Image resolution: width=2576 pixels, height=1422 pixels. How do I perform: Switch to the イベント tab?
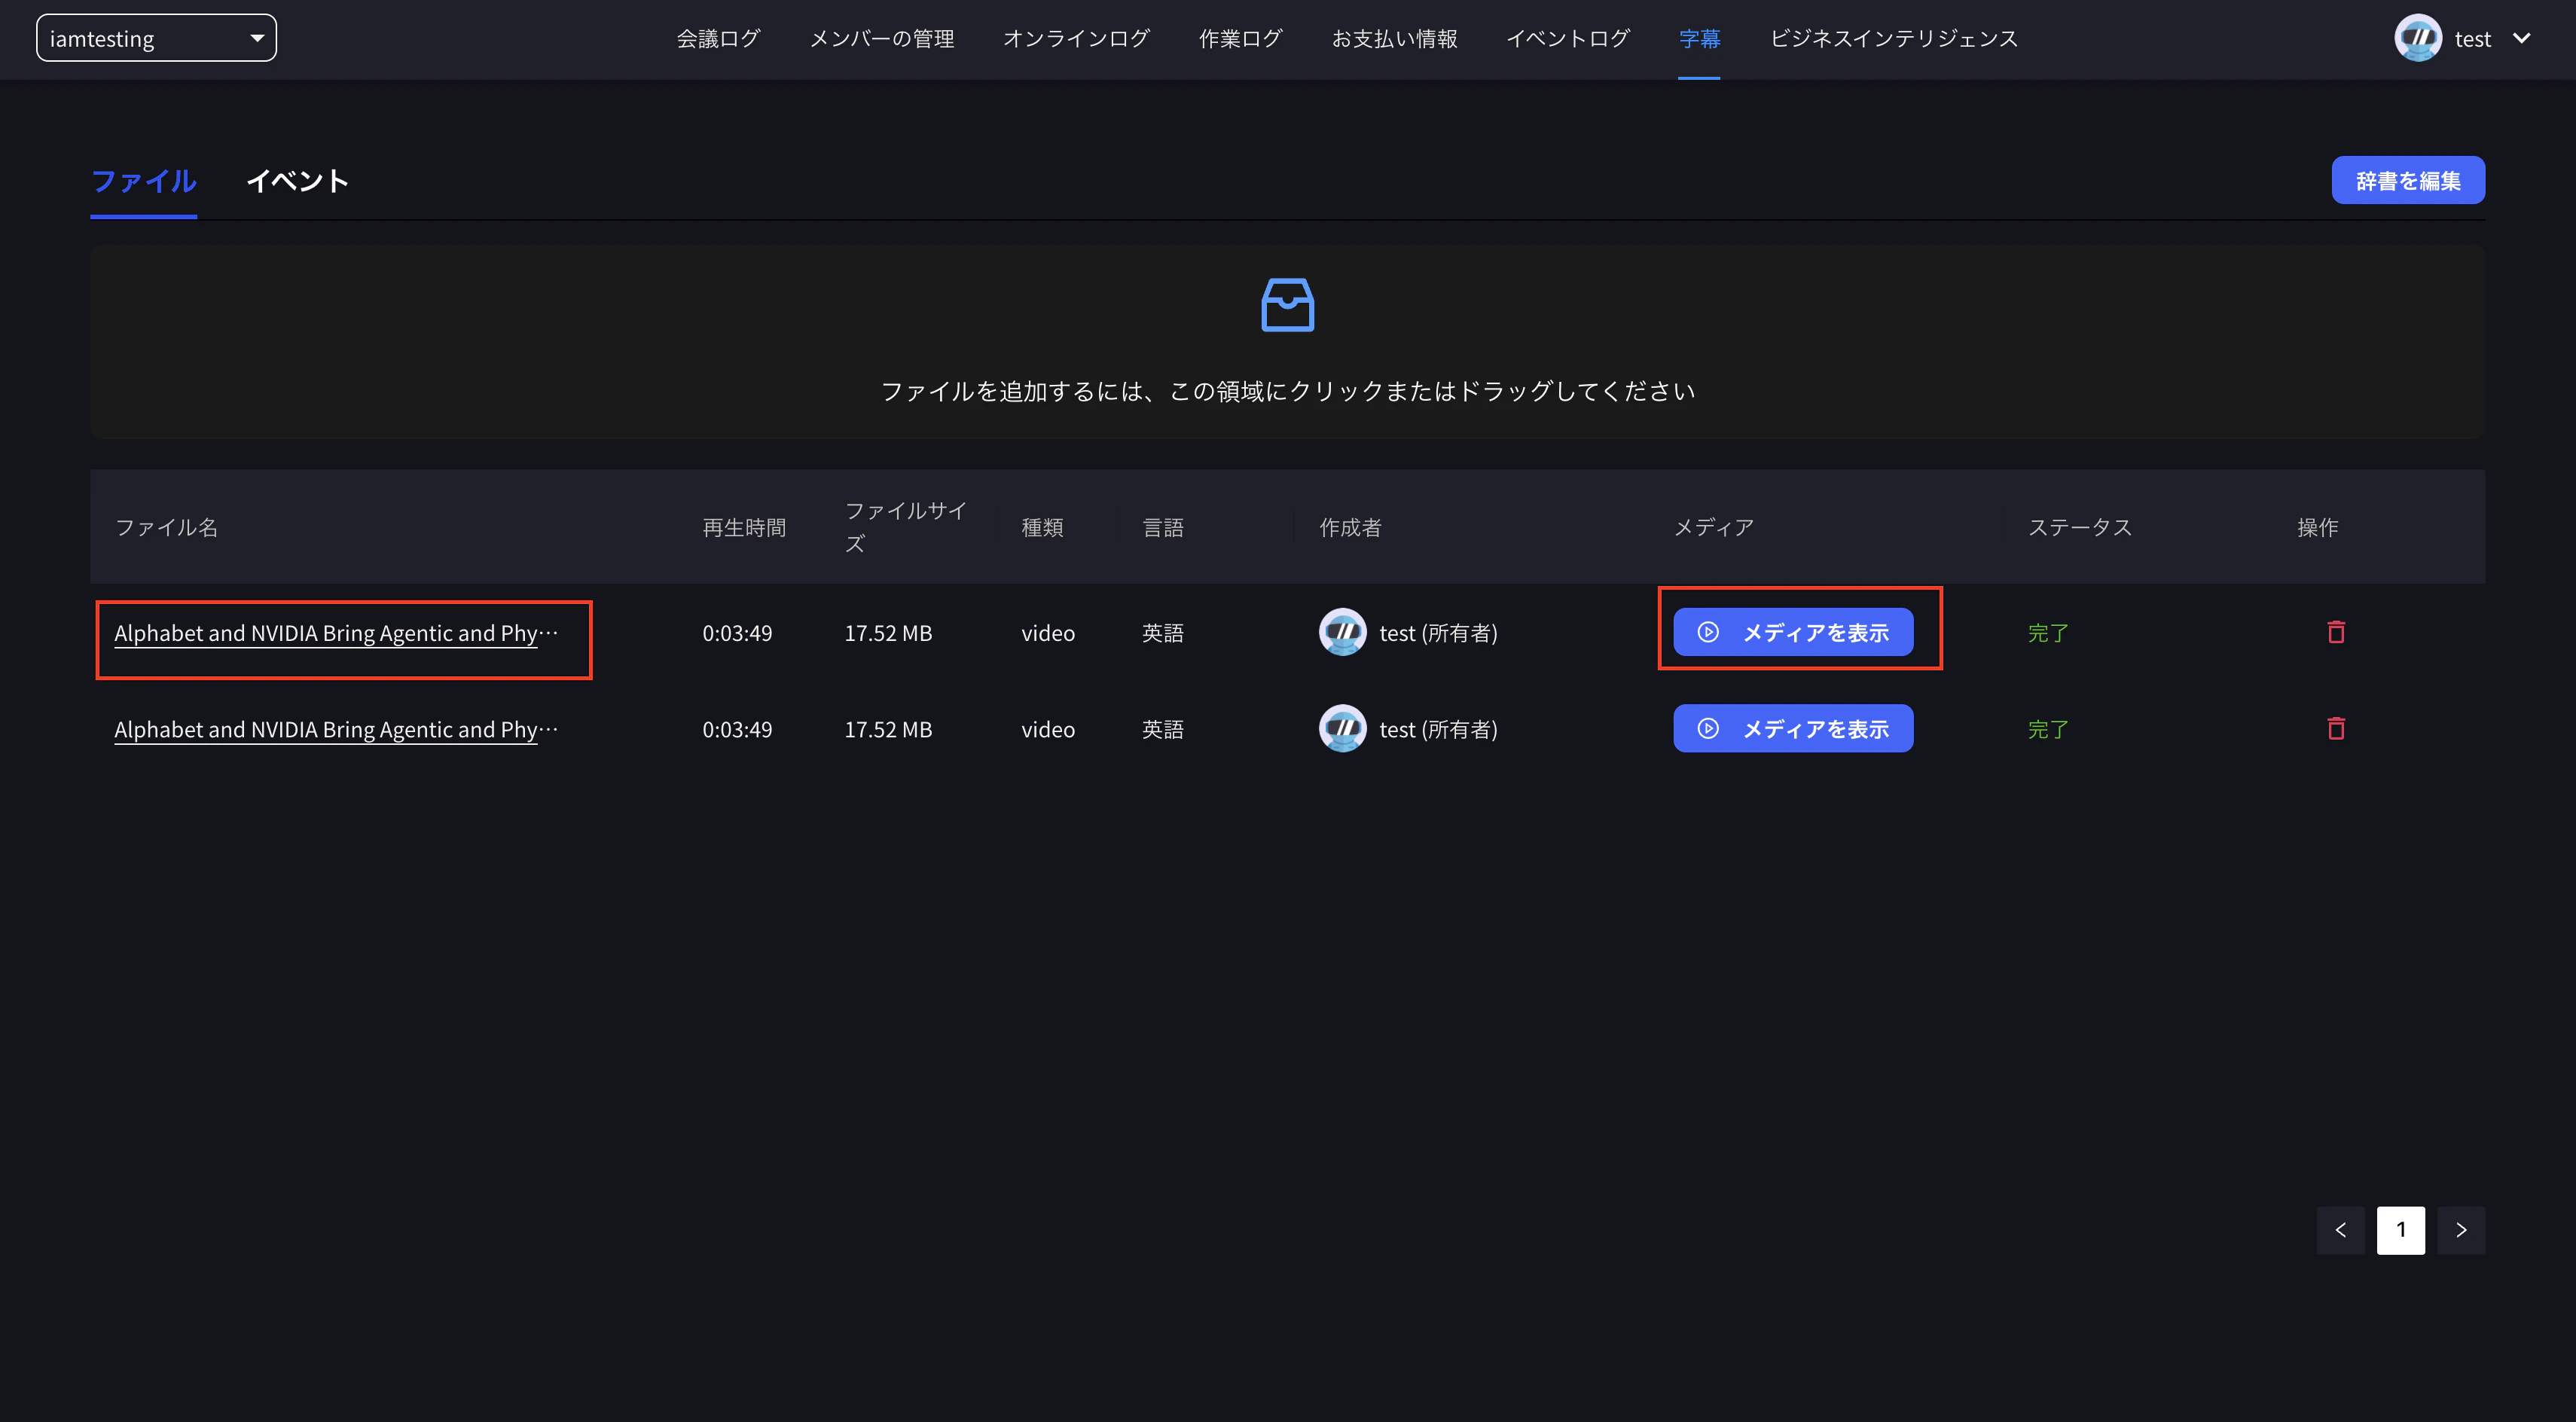point(297,181)
